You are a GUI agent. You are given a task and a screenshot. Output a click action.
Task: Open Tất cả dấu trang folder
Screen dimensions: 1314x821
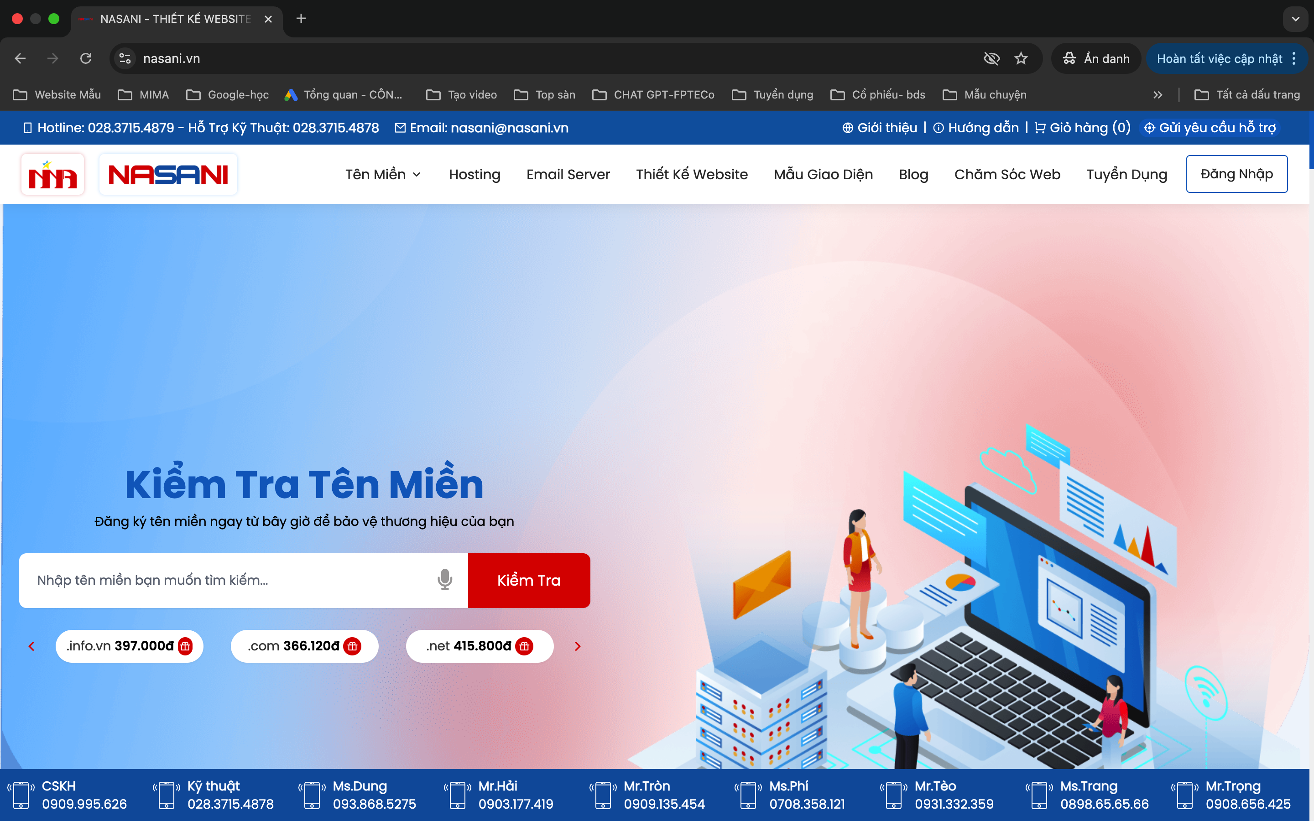click(x=1247, y=94)
